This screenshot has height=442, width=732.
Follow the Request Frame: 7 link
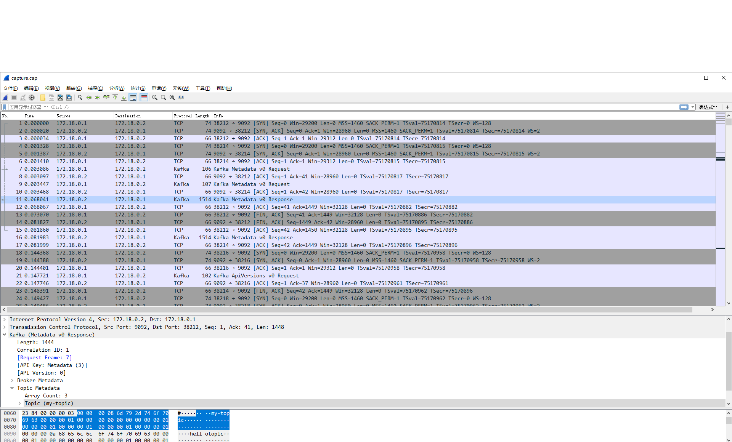pos(45,357)
